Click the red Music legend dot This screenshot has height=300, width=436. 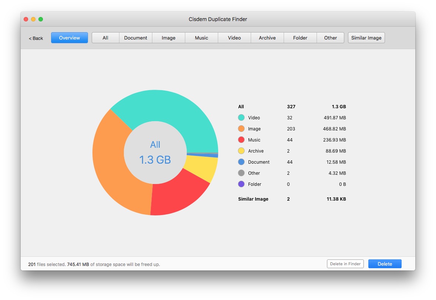coord(240,140)
